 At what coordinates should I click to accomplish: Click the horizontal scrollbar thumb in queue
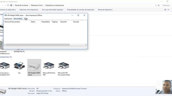coord(38,45)
